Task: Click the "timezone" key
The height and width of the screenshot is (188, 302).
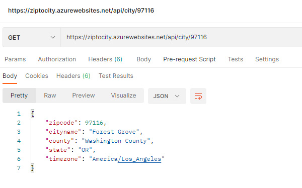Action: 63,159
